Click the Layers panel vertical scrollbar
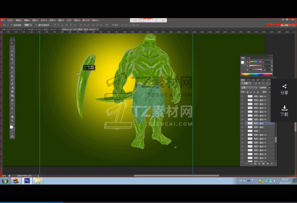 [276, 139]
